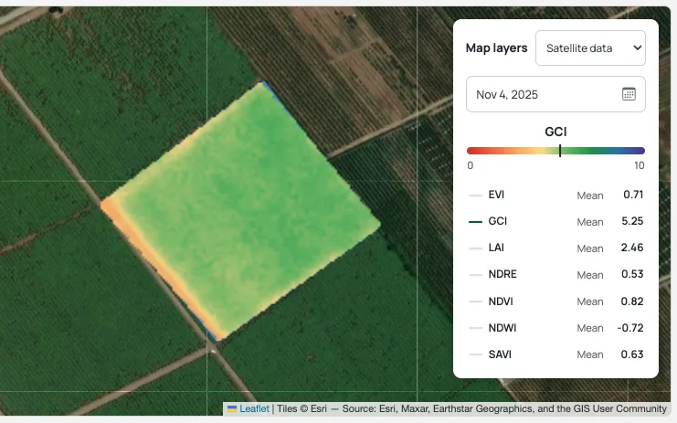
Task: Select the Nov 4, 2025 date field
Action: click(555, 94)
